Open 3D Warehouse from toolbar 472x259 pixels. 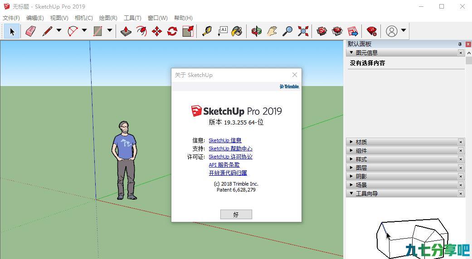[322, 31]
